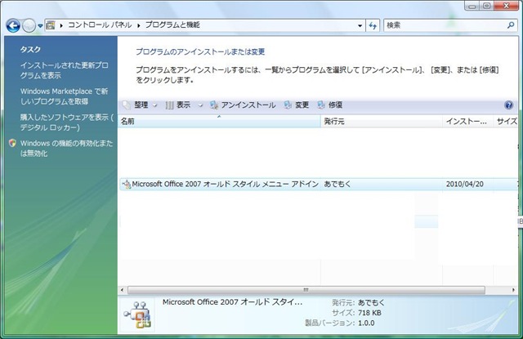Expand the 整理 dropdown arrow
The width and height of the screenshot is (523, 339).
(x=154, y=105)
